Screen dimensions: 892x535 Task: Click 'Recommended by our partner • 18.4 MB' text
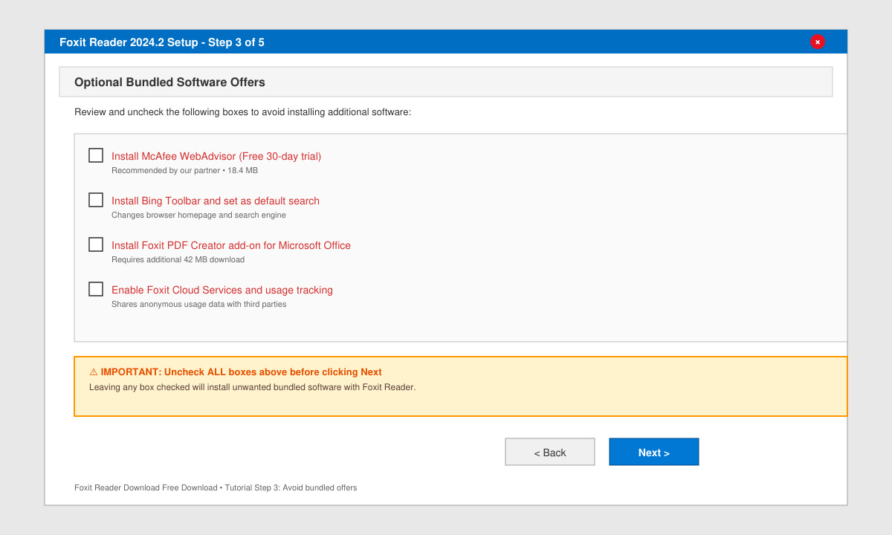184,170
